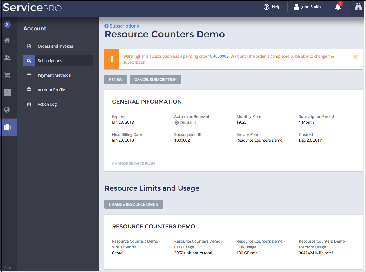Click the Help question mark icon
The height and width of the screenshot is (272, 366).
266,7
